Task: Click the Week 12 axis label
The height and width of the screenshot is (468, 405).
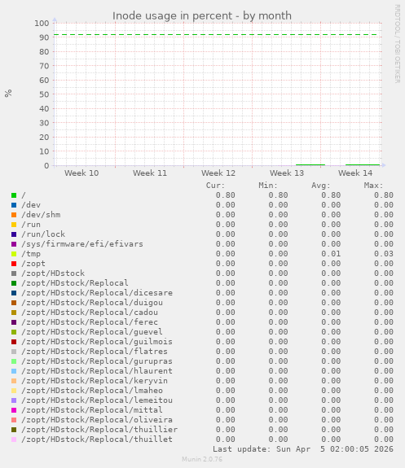Action: pos(218,173)
